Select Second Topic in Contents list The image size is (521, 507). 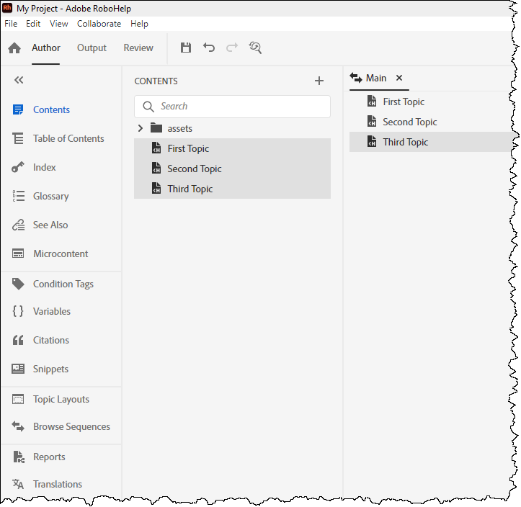click(194, 169)
